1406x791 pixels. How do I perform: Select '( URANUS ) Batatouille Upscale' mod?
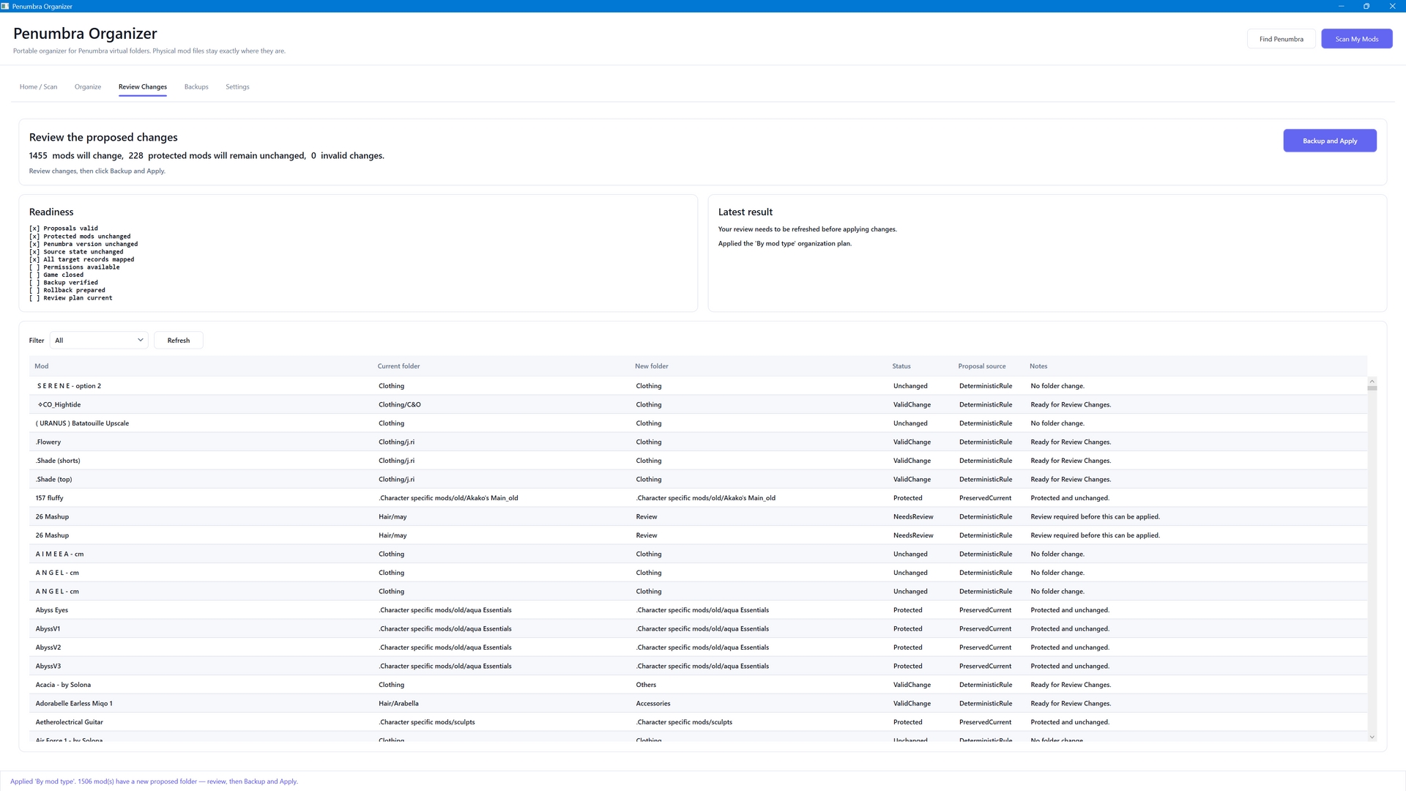point(82,423)
